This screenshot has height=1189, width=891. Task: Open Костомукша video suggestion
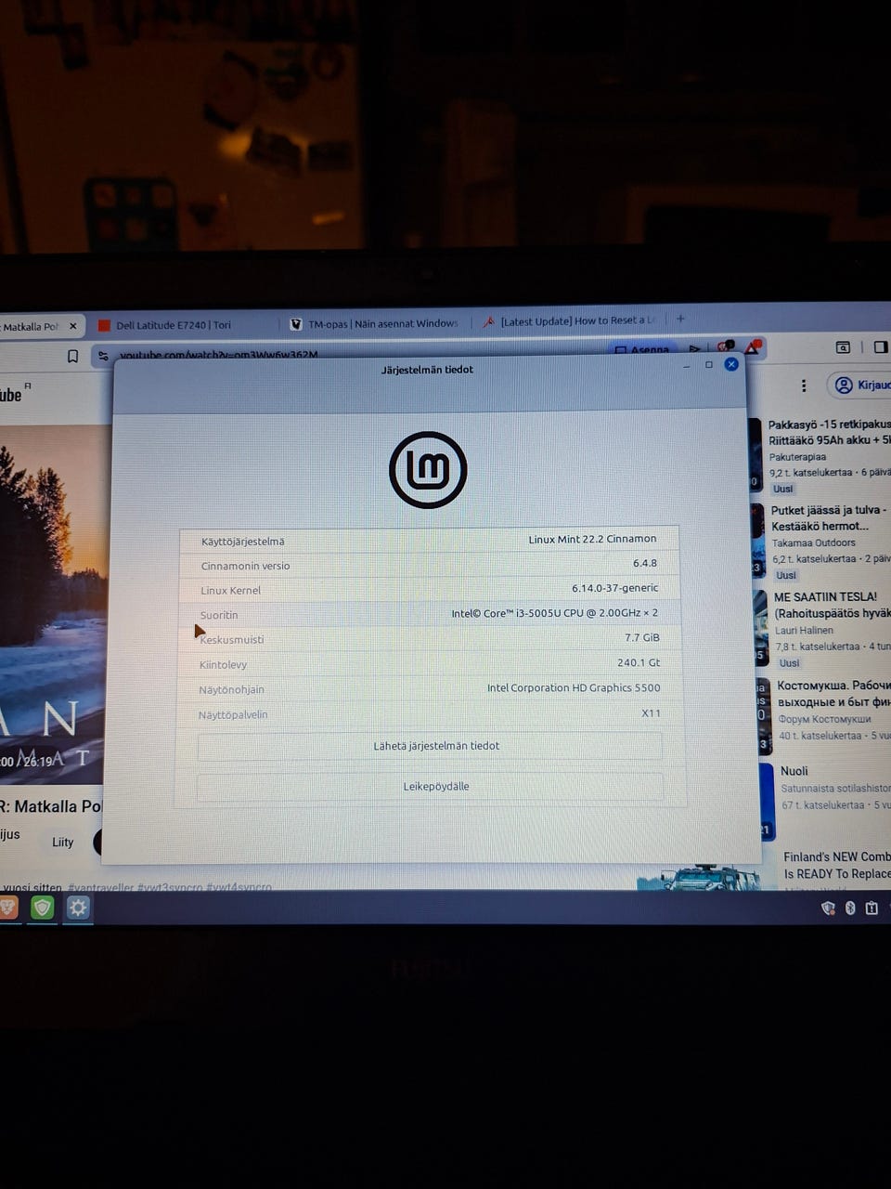tap(833, 693)
